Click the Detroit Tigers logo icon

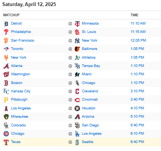click(x=6, y=24)
